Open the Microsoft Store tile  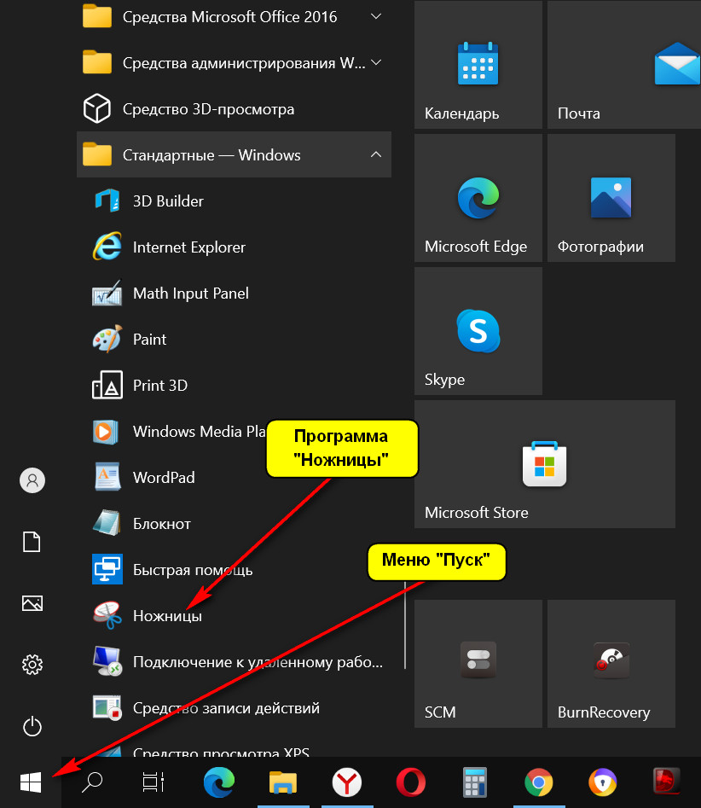click(x=544, y=464)
